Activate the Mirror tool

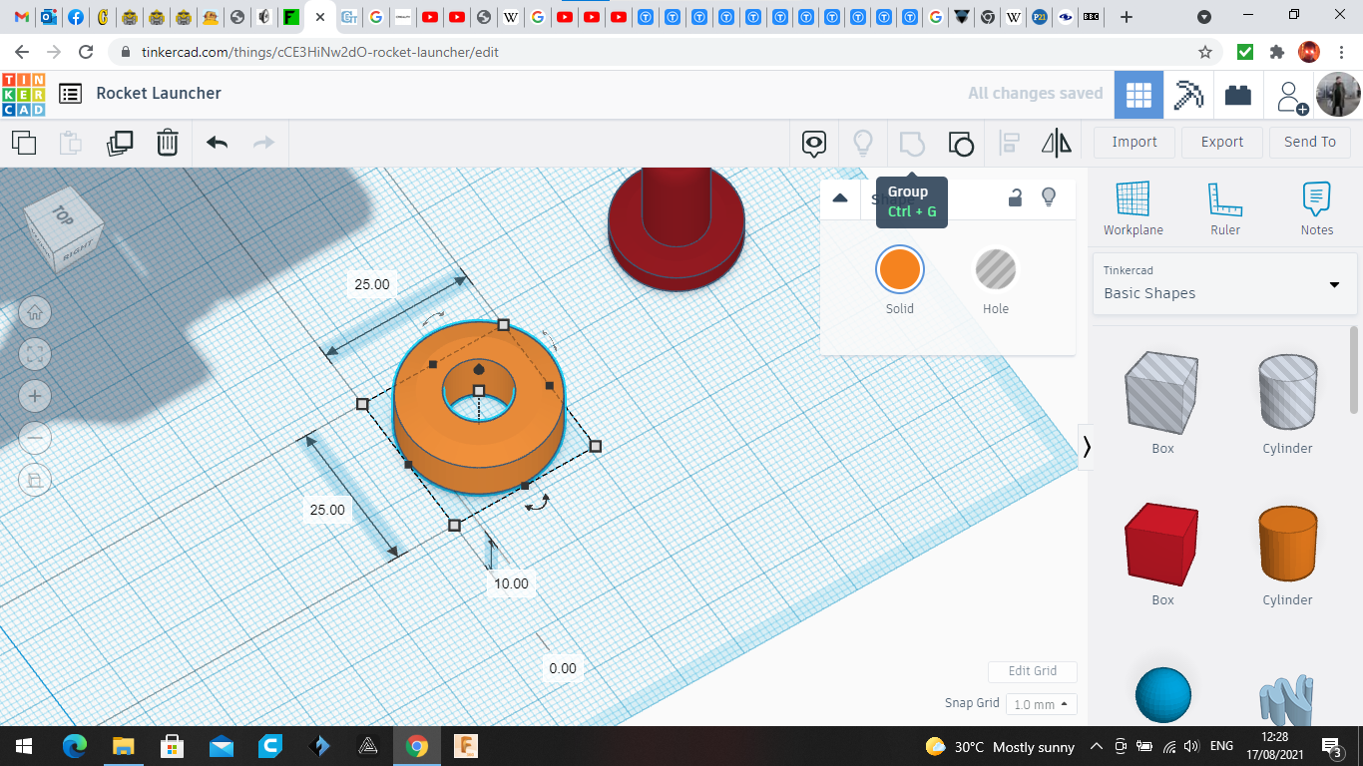click(x=1056, y=144)
